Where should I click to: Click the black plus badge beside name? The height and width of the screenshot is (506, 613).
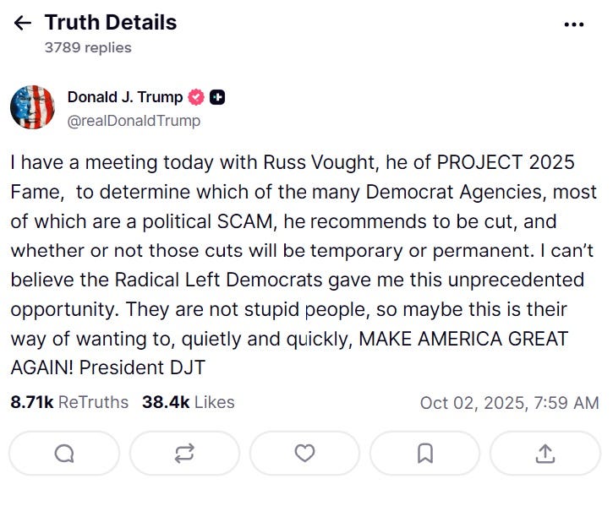[x=217, y=97]
